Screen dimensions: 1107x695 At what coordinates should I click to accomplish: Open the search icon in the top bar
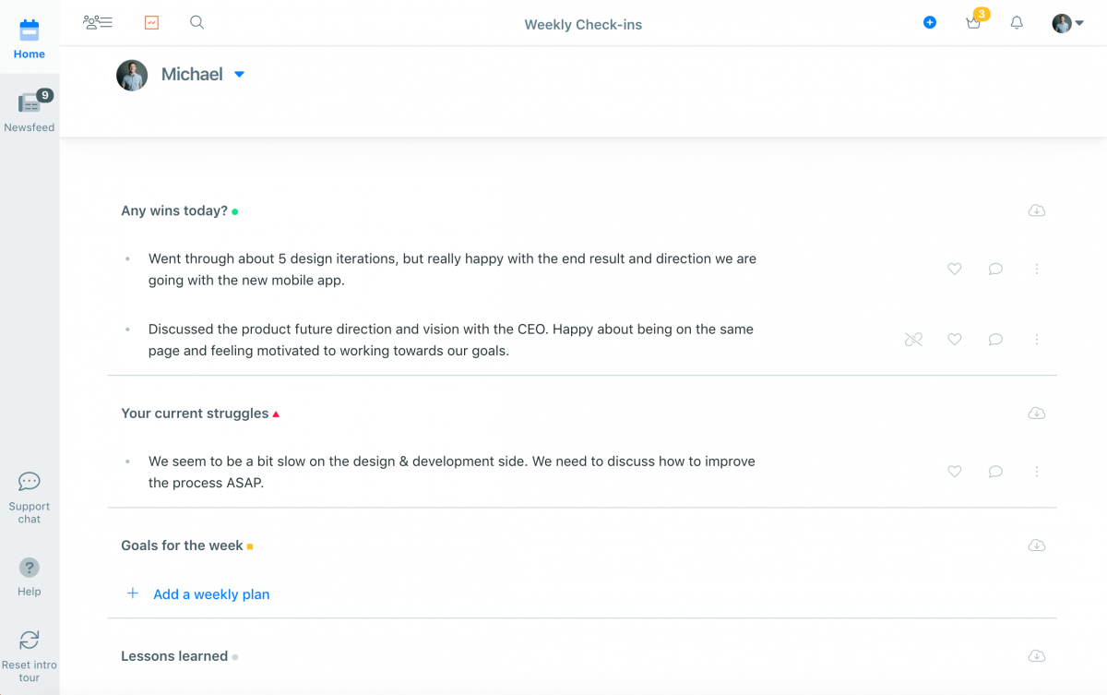(x=196, y=21)
